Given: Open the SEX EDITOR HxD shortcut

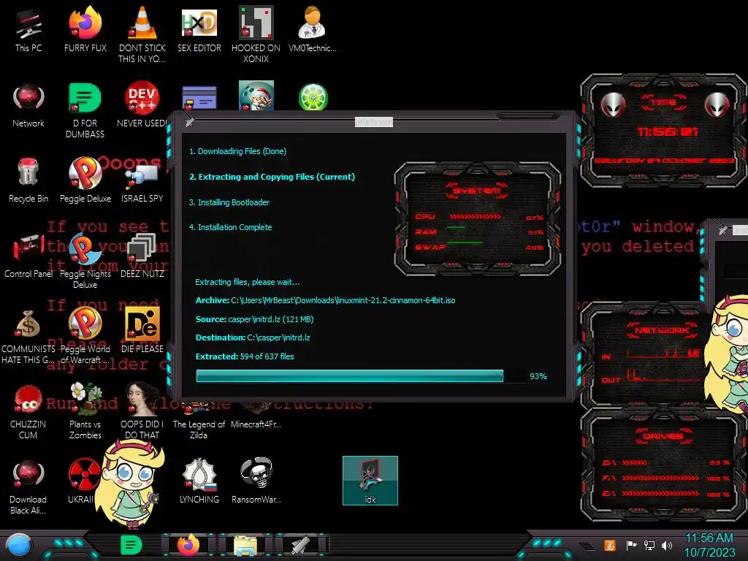Looking at the screenshot, I should (199, 29).
